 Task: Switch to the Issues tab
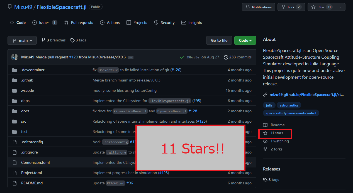click(45, 23)
